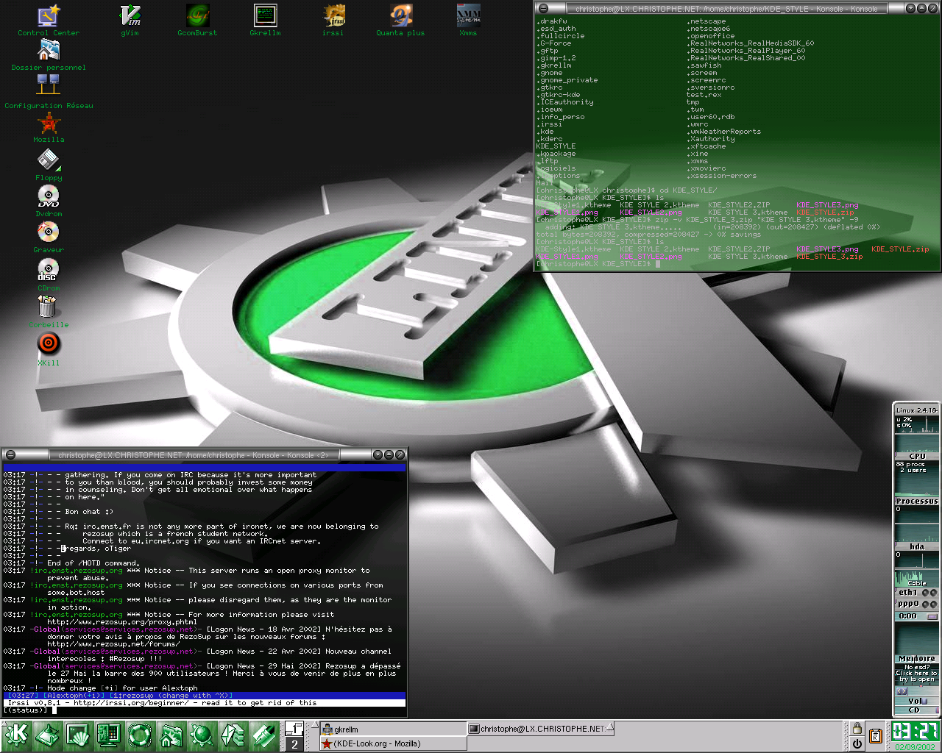Click the http://www.rezosup.net/forums/ URL in irssi
This screenshot has height=753, width=942.
pyautogui.click(x=113, y=644)
